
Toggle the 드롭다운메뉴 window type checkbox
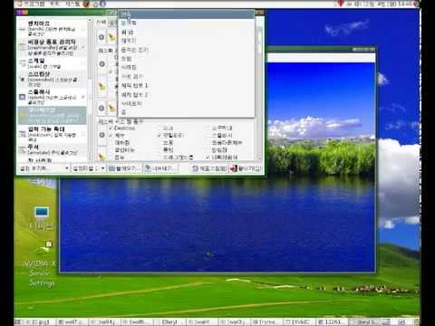pos(208,142)
